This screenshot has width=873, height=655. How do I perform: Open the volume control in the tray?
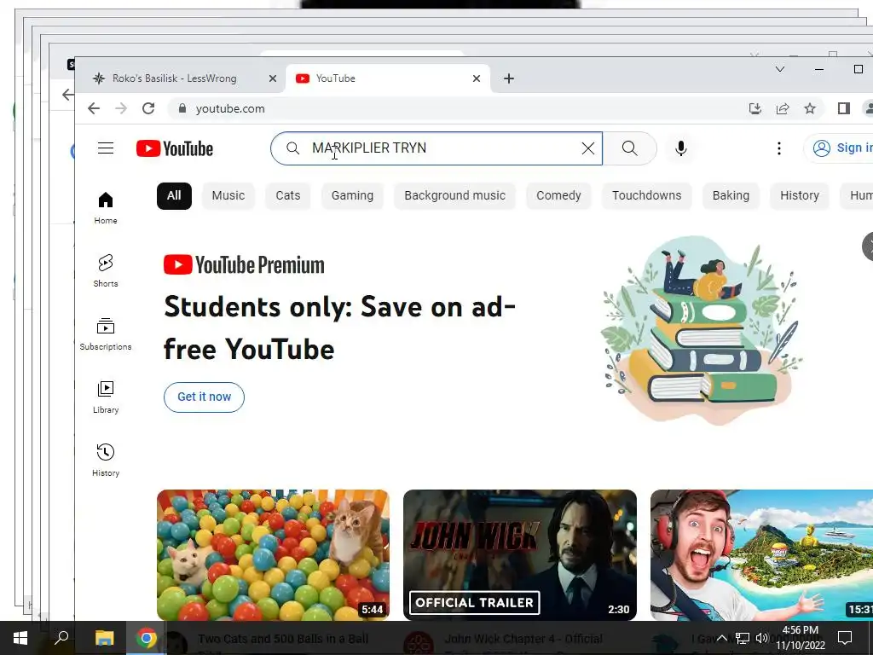point(761,638)
